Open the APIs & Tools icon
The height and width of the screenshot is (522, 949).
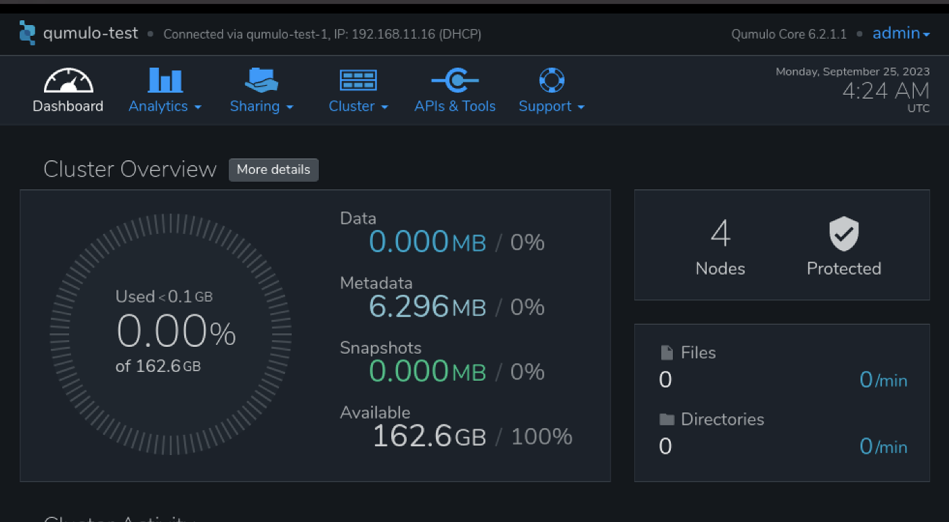(455, 80)
